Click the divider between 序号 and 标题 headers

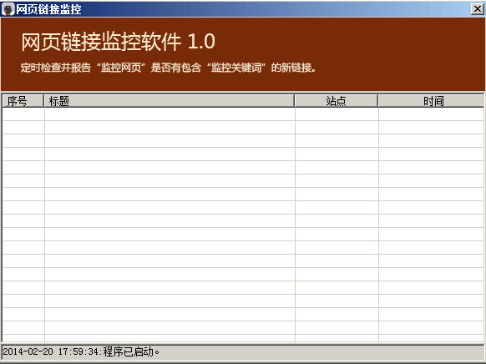pos(44,101)
